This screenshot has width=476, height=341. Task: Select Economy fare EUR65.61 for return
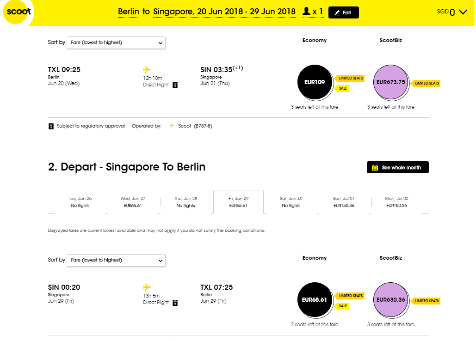tap(315, 300)
